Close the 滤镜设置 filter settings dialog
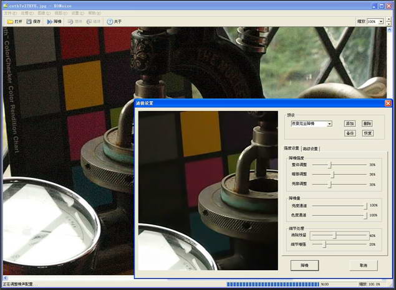This screenshot has height=290, width=396. (x=388, y=103)
